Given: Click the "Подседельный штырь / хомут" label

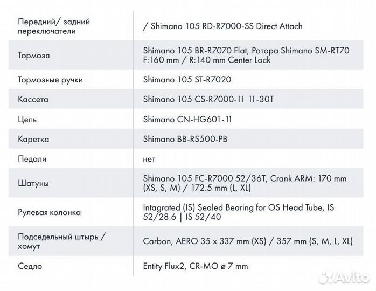Looking at the screenshot, I should (61, 241).
